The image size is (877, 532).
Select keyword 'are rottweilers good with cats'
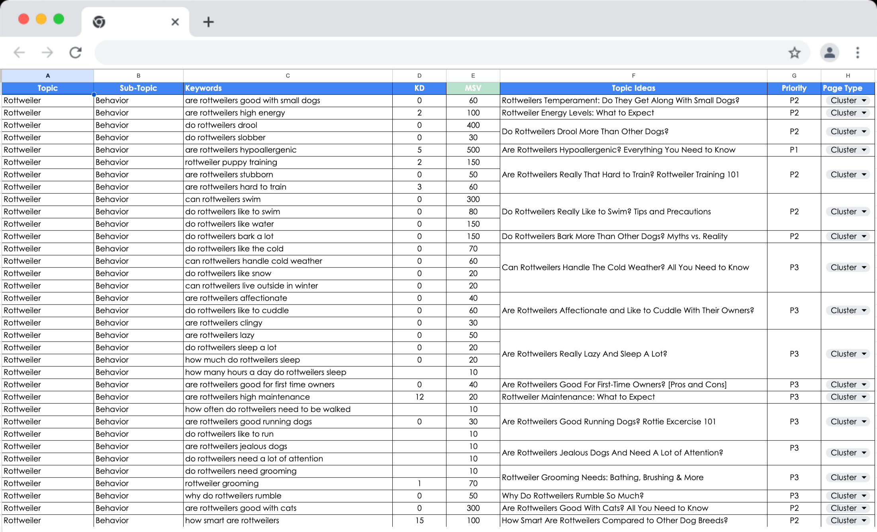(288, 508)
